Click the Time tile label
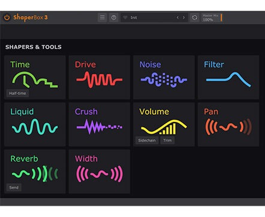The image size is (265, 217). (x=20, y=65)
